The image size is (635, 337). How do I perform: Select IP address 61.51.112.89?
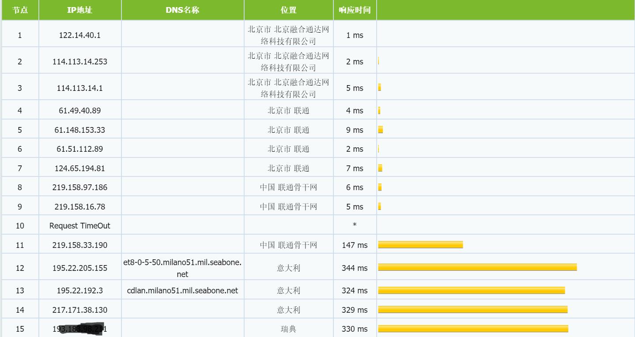[80, 149]
